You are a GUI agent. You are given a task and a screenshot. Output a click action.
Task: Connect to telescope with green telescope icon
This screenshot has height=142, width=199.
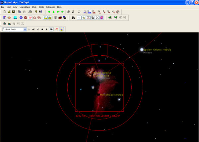(x=109, y=18)
